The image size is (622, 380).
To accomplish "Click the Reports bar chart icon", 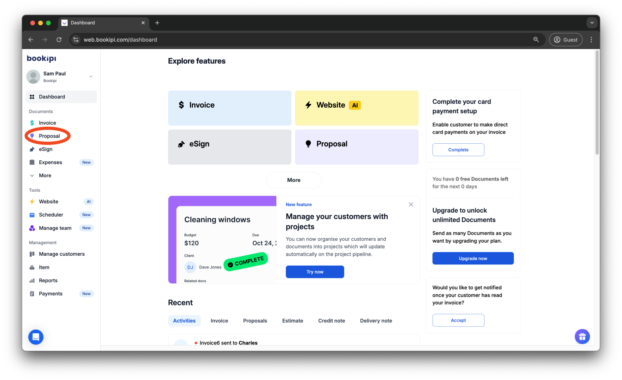I will tap(32, 281).
